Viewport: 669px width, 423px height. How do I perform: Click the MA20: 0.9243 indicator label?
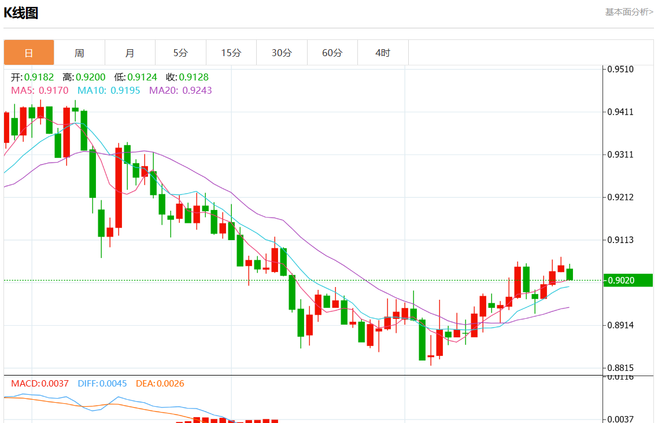[180, 90]
